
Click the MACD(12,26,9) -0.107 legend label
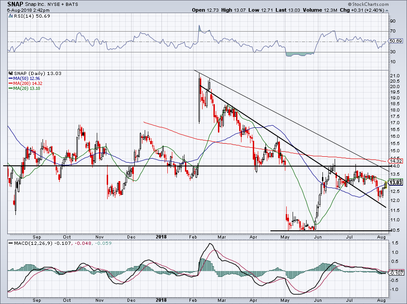click(x=42, y=243)
